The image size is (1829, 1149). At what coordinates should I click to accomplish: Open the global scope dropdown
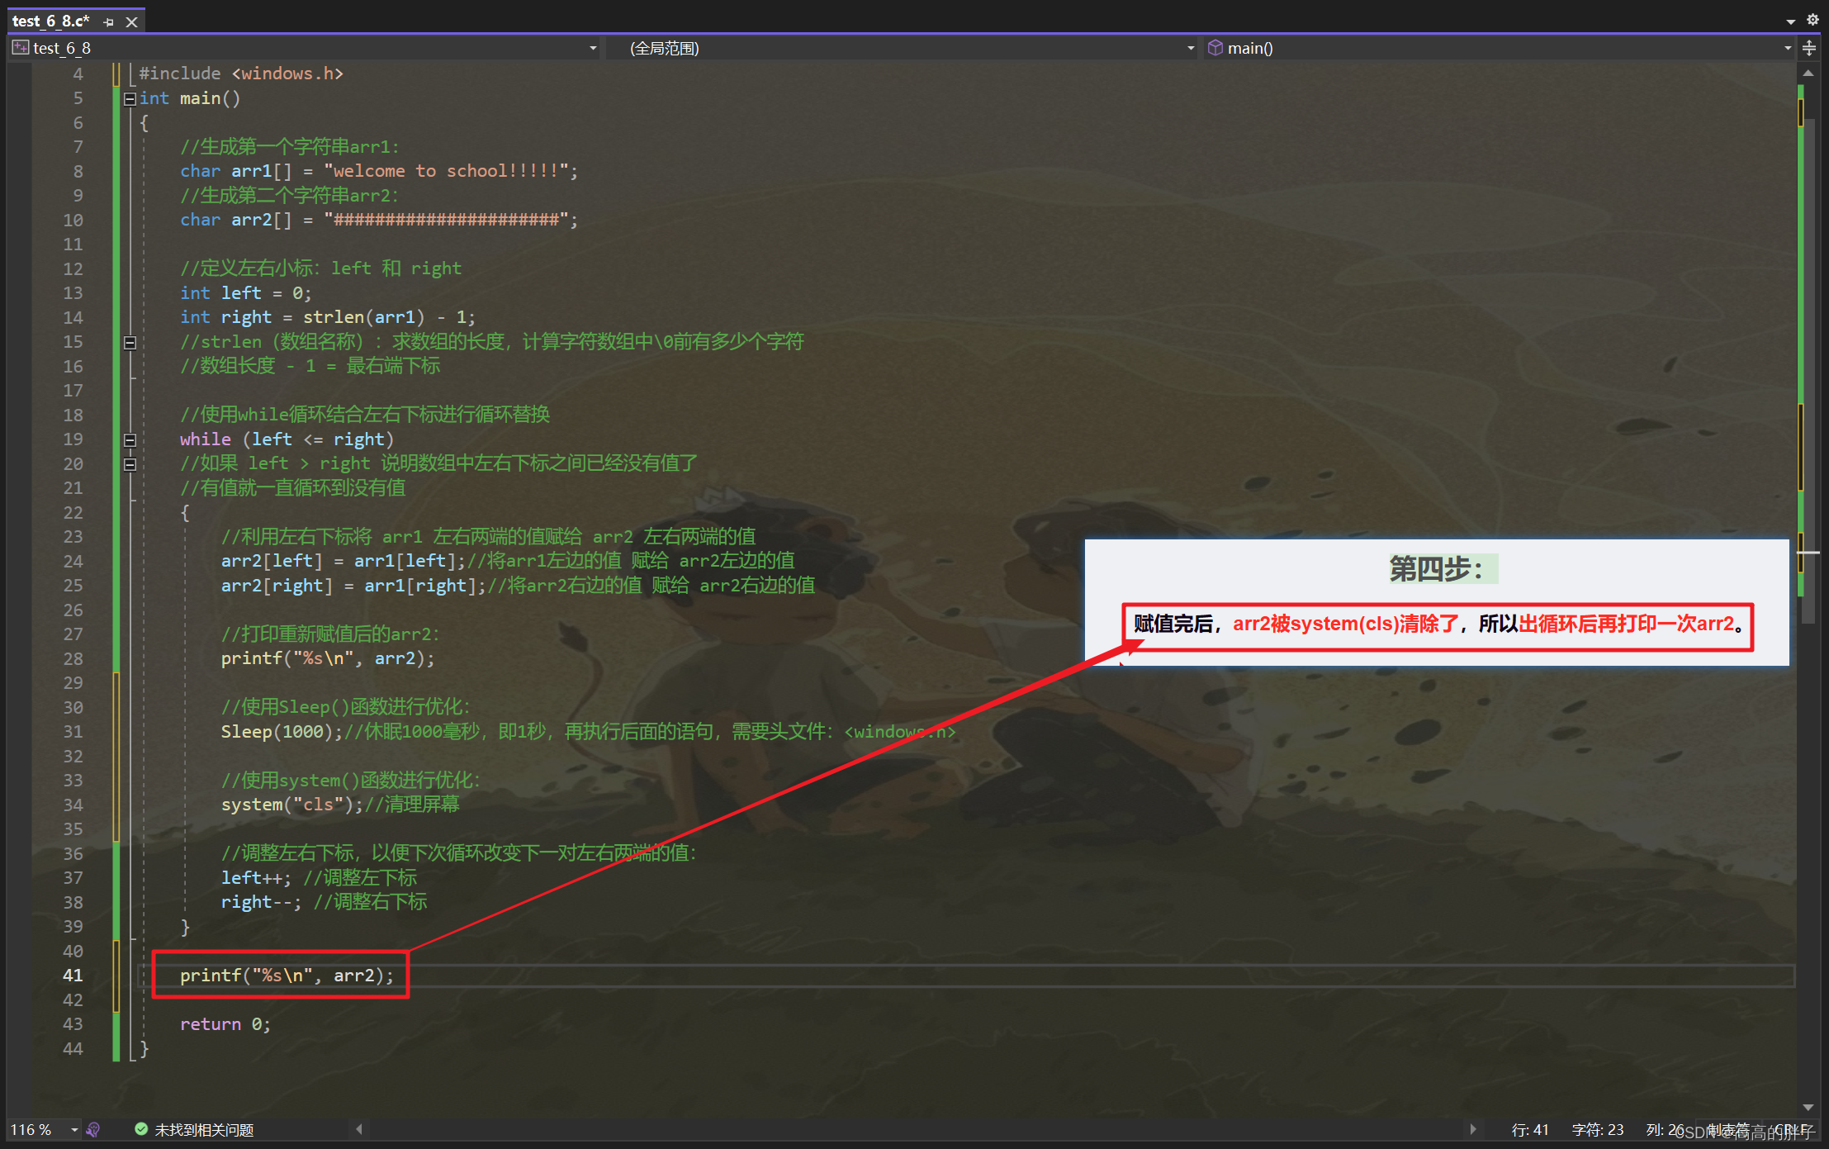pyautogui.click(x=1191, y=48)
